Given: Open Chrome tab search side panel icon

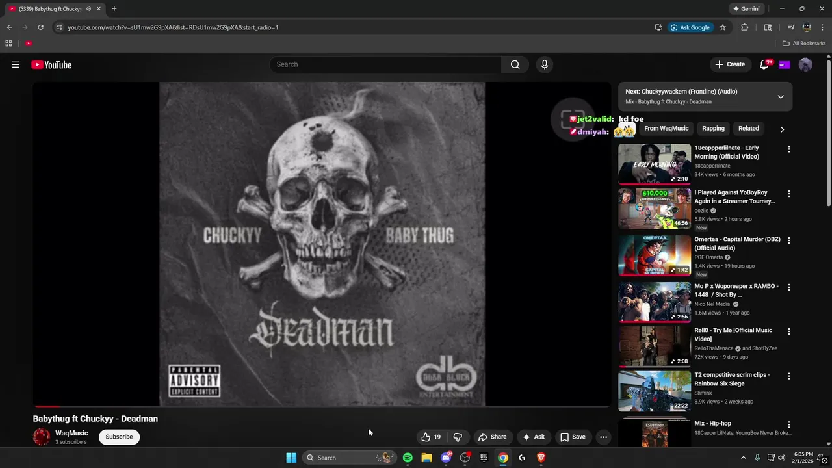Looking at the screenshot, I should tap(768, 27).
